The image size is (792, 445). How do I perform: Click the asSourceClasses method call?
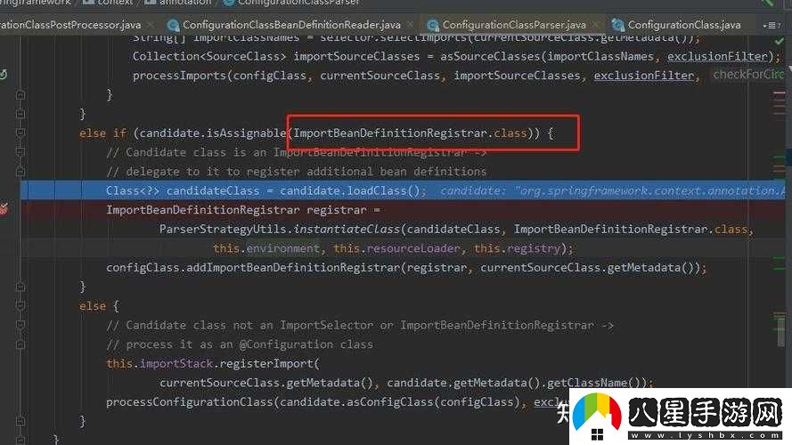click(490, 56)
